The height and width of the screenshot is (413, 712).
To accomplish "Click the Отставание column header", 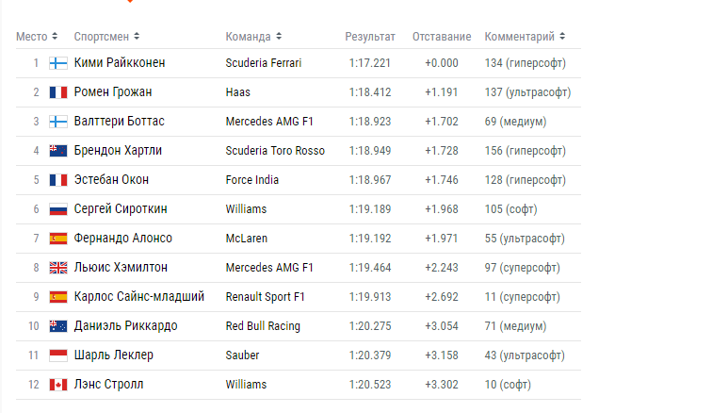I will click(x=442, y=37).
